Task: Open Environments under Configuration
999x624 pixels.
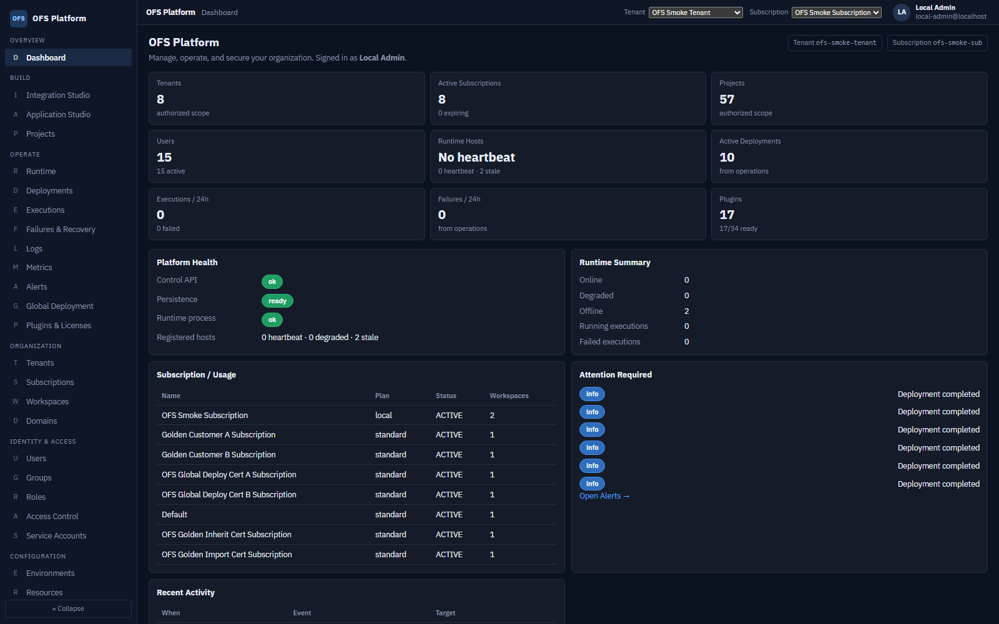Action: (68, 573)
